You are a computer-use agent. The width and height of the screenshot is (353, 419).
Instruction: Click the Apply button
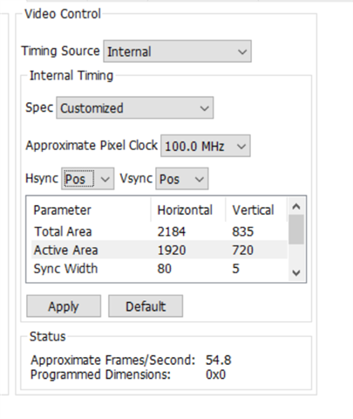64,306
